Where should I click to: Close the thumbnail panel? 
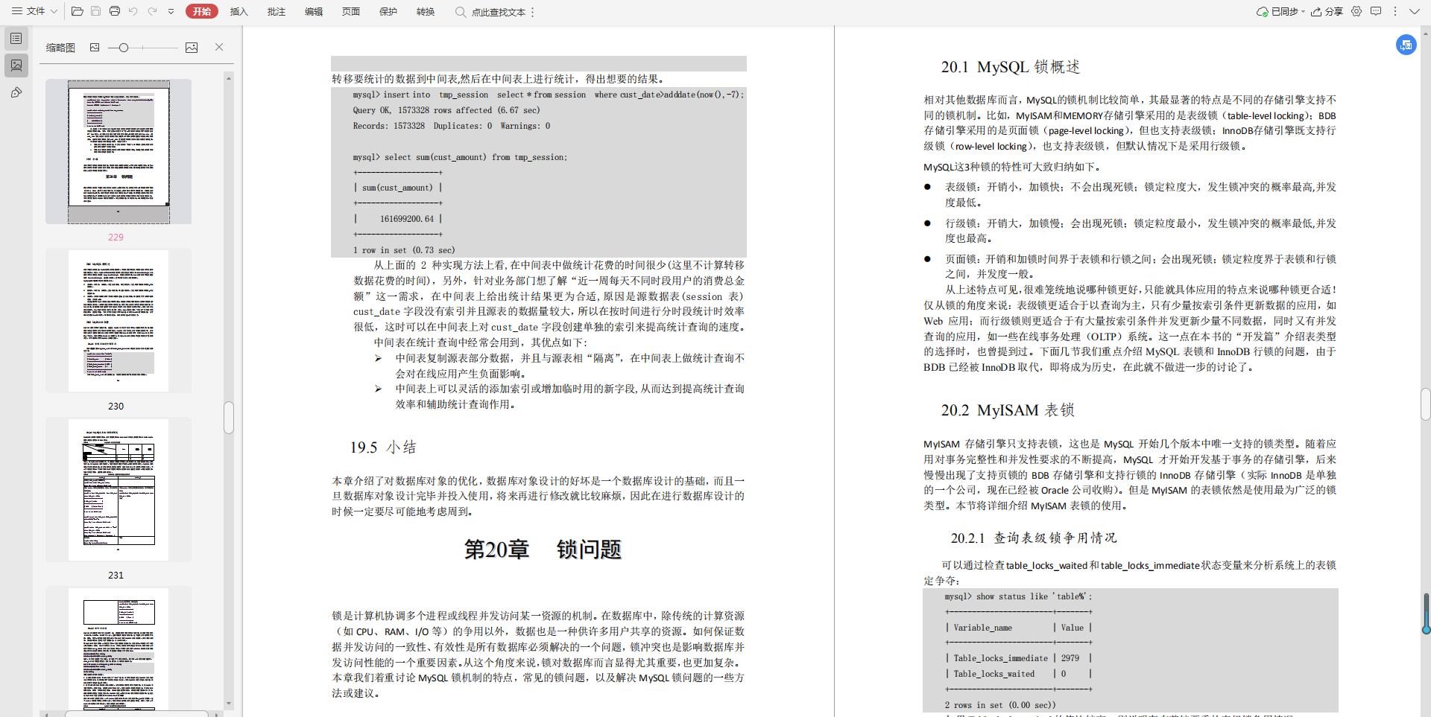point(219,47)
